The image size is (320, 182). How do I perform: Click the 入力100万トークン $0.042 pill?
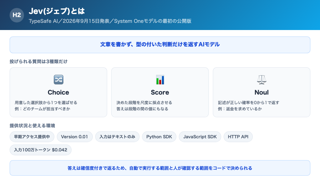coord(41,150)
